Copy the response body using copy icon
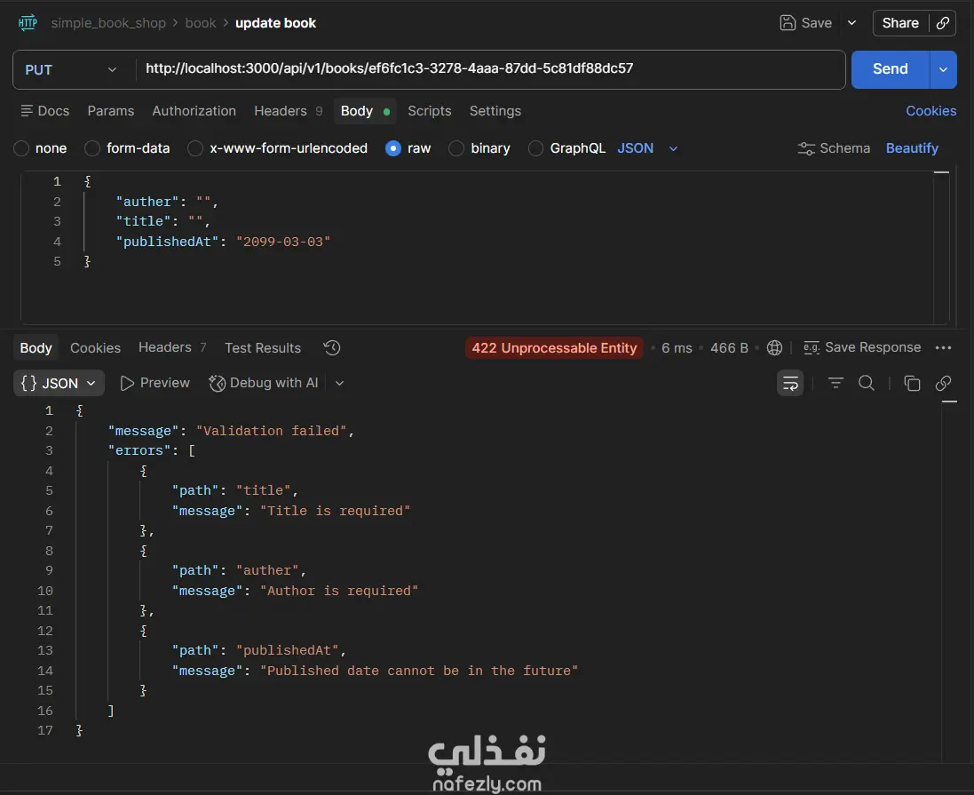Image resolution: width=974 pixels, height=795 pixels. [x=912, y=383]
